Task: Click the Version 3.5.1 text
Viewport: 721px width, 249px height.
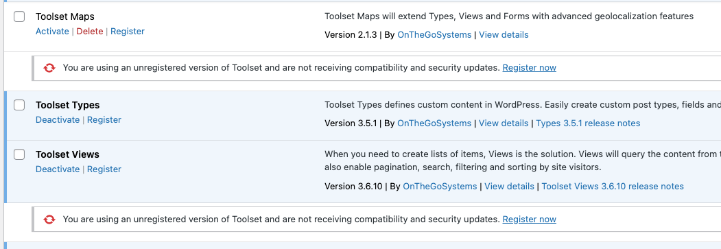Action: click(351, 123)
